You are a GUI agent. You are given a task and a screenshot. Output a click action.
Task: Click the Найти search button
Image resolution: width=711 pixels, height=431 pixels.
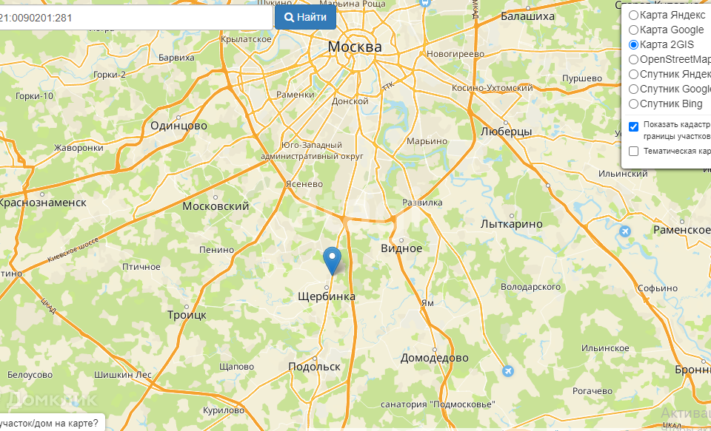click(306, 17)
